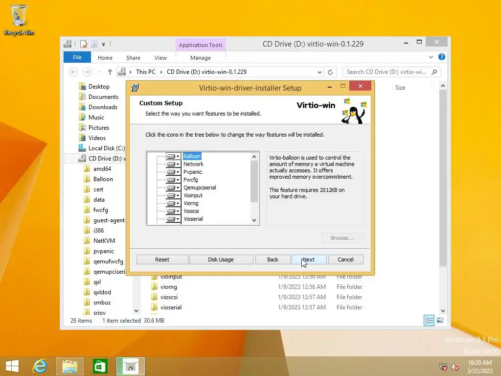Open Windows Store from taskbar
This screenshot has height=376, width=501.
coord(100,366)
